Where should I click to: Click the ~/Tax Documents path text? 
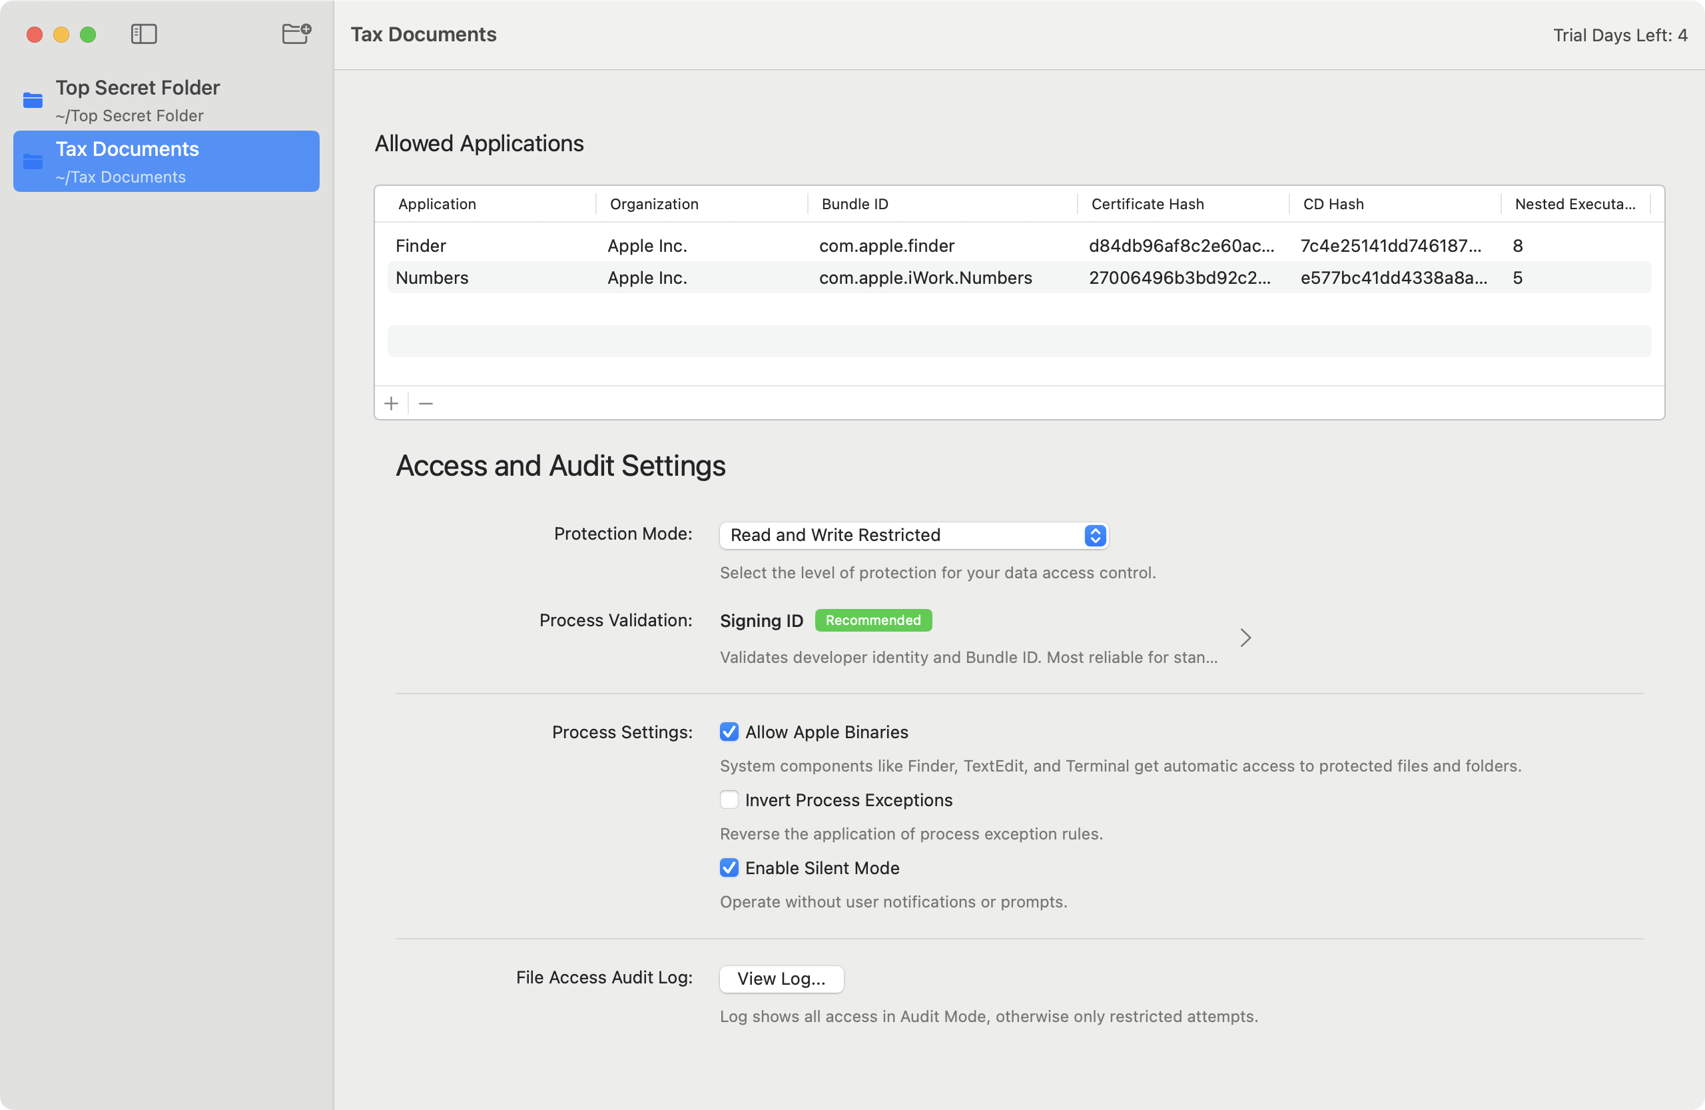[x=121, y=177]
